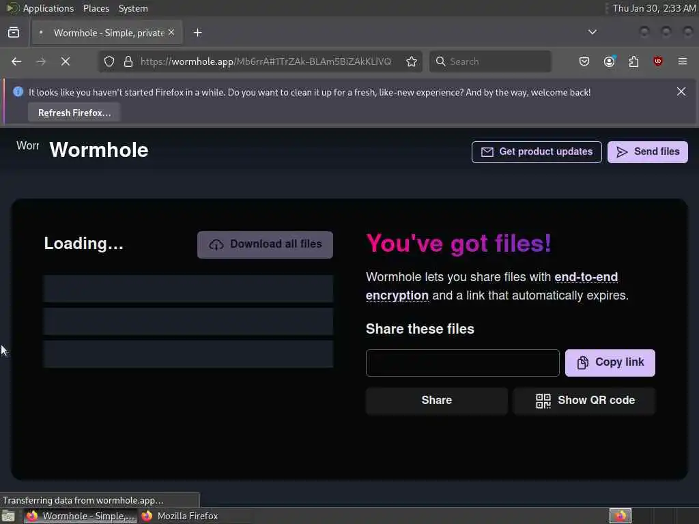Screen dimensions: 699x524
Task: Click the Share button
Action: pos(436,401)
